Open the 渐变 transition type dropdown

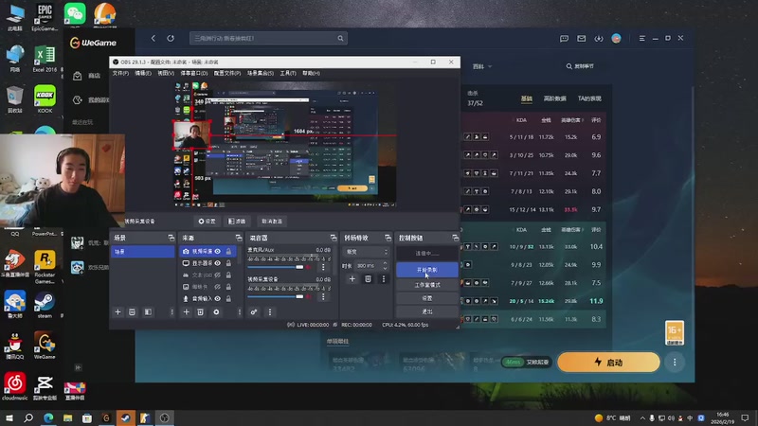pyautogui.click(x=366, y=252)
